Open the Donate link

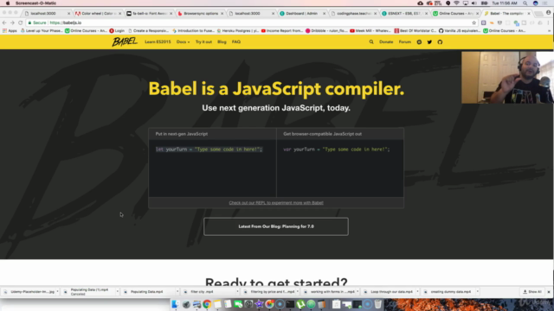(386, 42)
